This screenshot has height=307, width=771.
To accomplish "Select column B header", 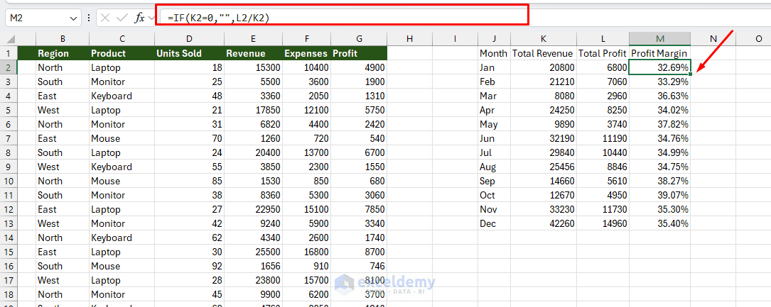I will point(63,39).
